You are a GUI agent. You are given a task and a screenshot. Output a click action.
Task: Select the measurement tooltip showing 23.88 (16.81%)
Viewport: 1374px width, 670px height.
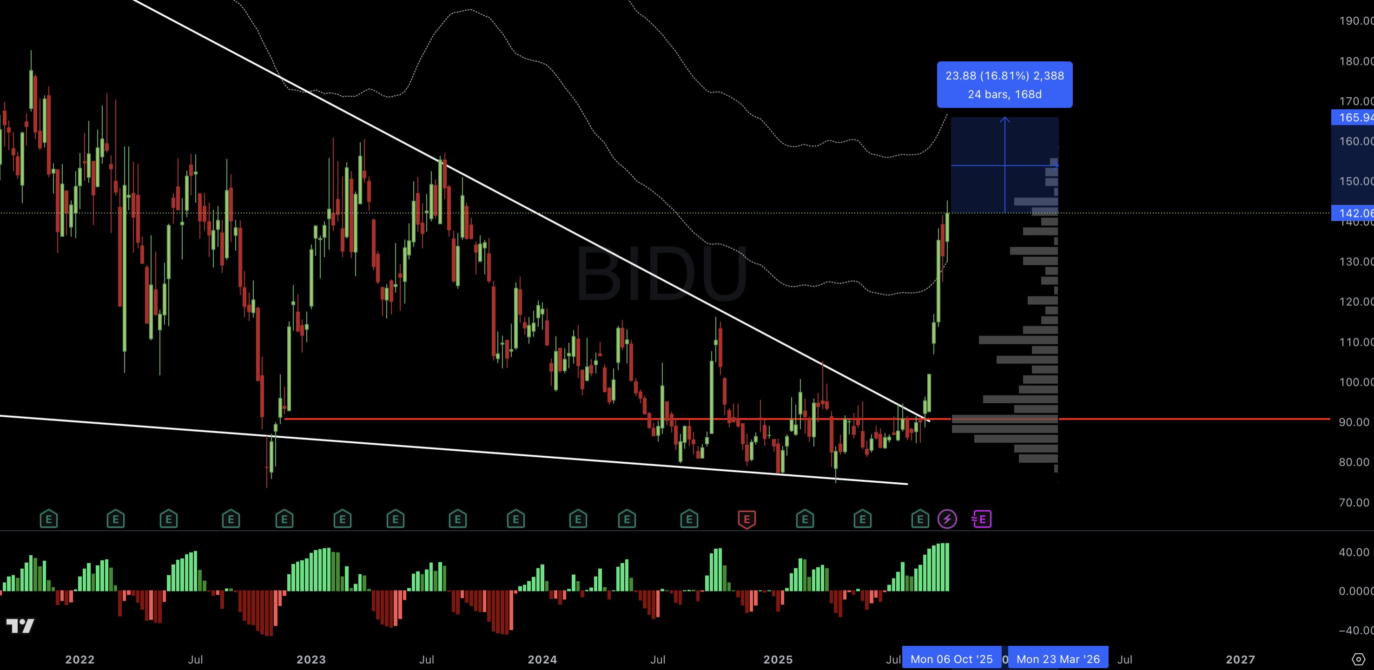[1005, 85]
